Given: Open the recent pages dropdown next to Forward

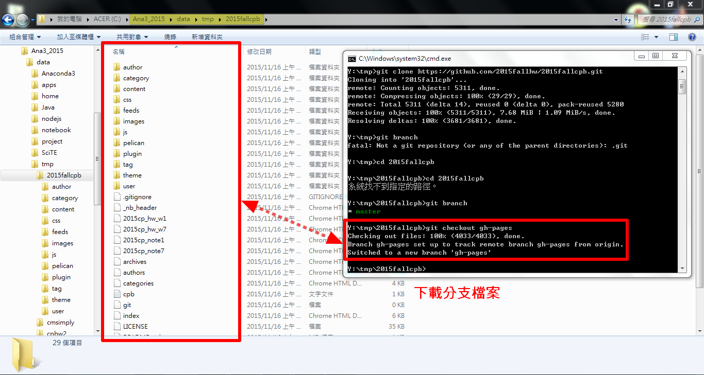Looking at the screenshot, I should (32, 20).
